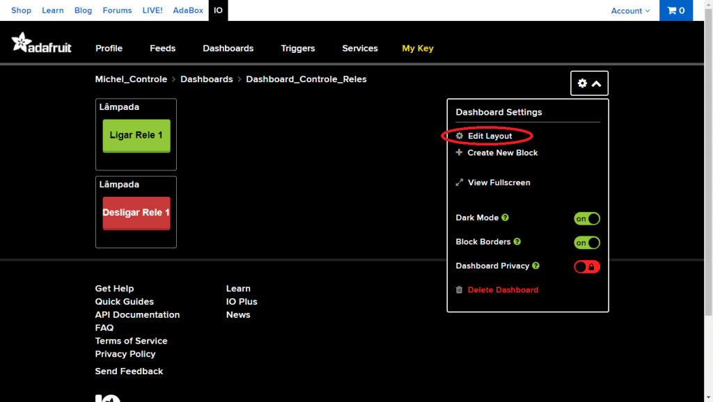Open the Quick Guides footer link
The height and width of the screenshot is (402, 713).
(124, 302)
